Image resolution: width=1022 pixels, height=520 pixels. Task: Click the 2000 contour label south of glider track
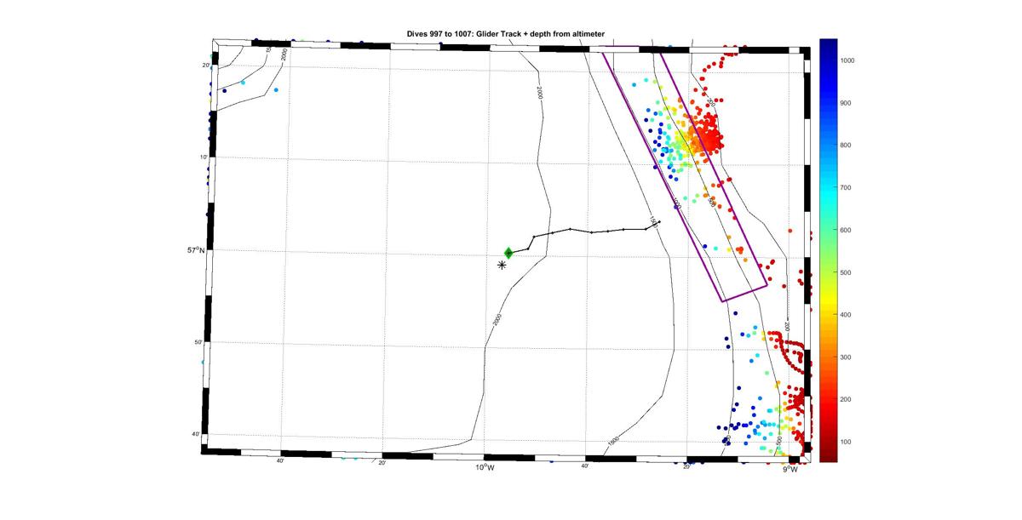click(x=497, y=320)
